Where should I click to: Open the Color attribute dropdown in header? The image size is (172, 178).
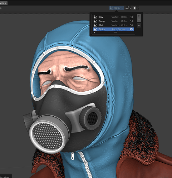117,8
